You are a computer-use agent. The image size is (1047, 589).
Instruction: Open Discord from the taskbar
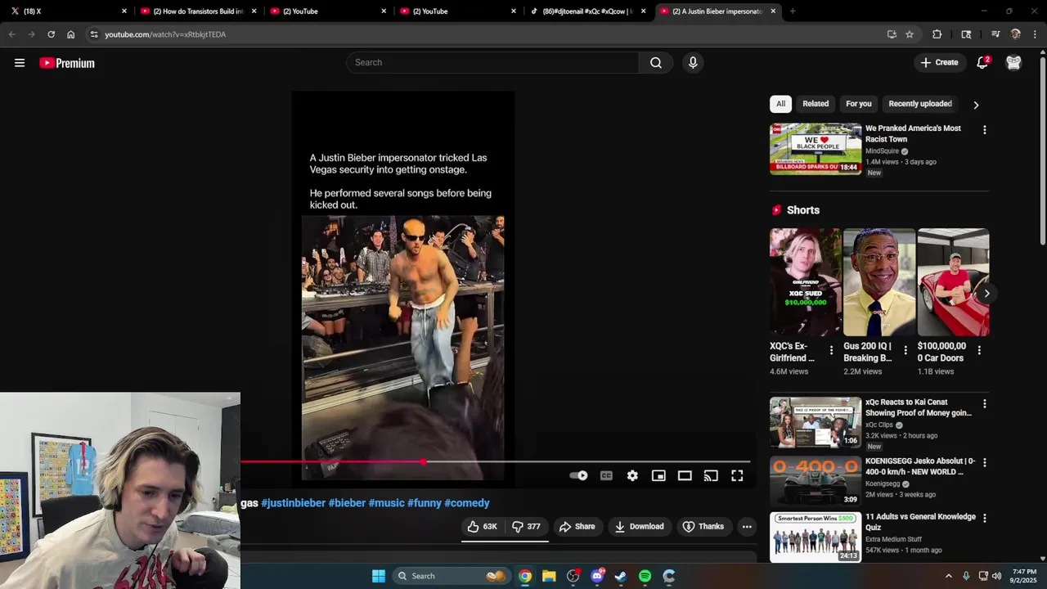pyautogui.click(x=597, y=576)
